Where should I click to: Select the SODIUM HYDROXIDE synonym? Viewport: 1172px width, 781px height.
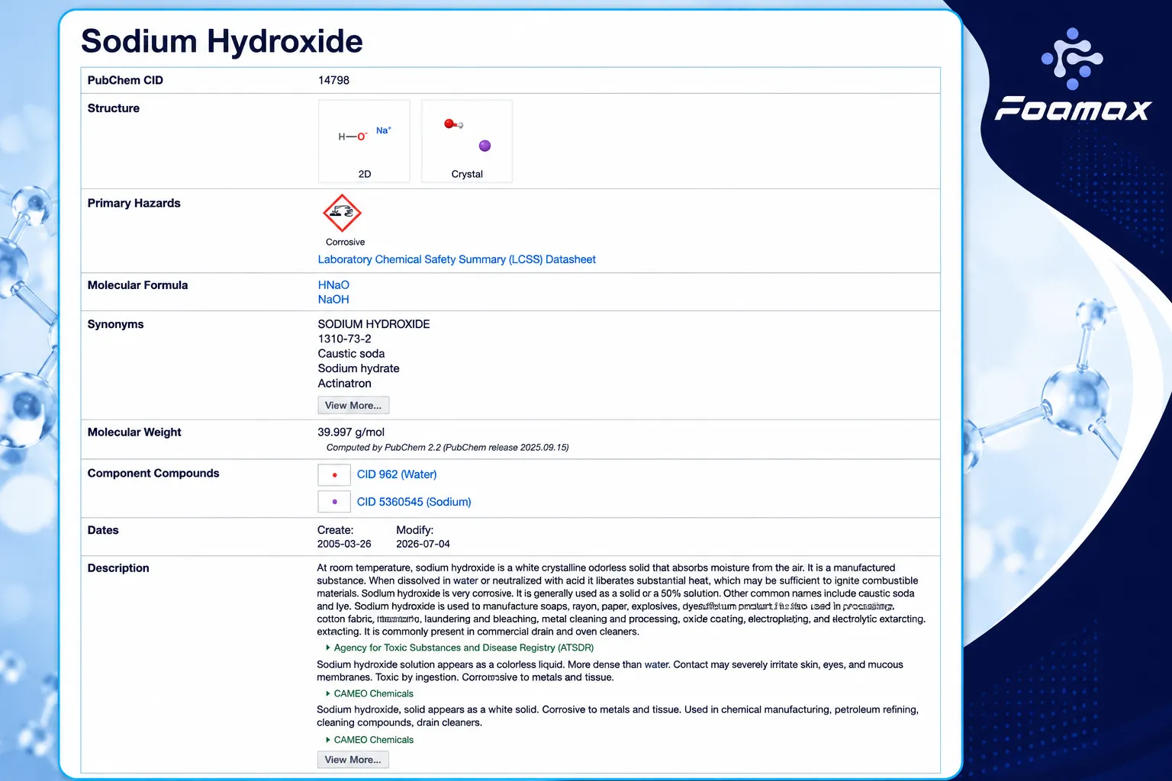[374, 324]
